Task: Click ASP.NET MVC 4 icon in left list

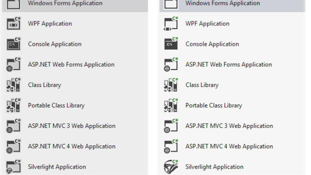Action: point(14,146)
